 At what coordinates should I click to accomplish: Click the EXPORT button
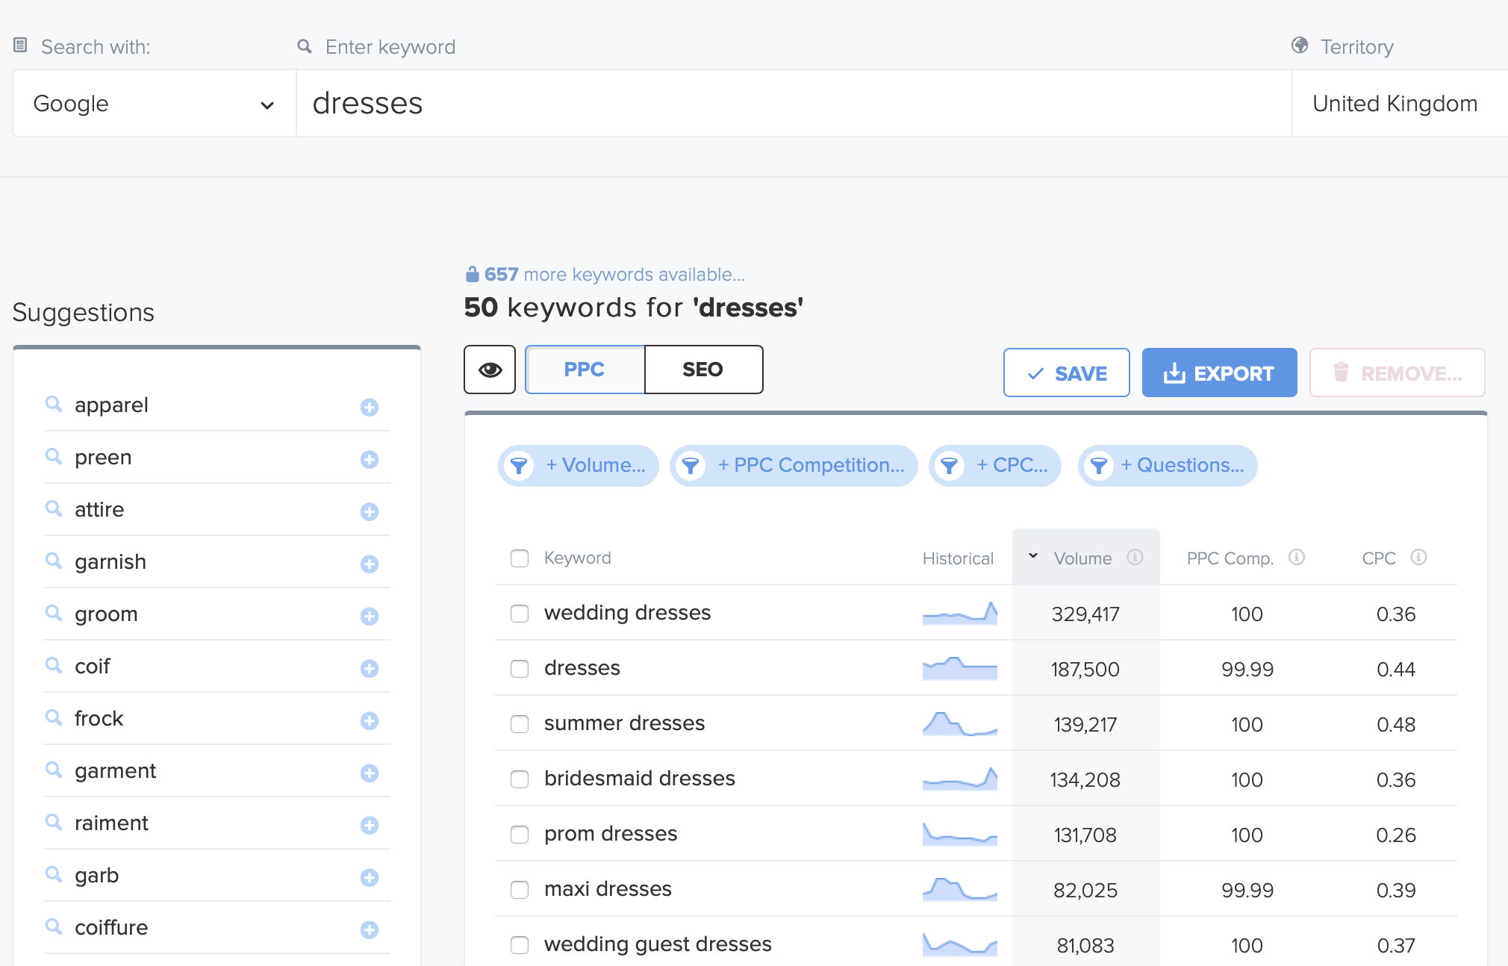pyautogui.click(x=1219, y=373)
